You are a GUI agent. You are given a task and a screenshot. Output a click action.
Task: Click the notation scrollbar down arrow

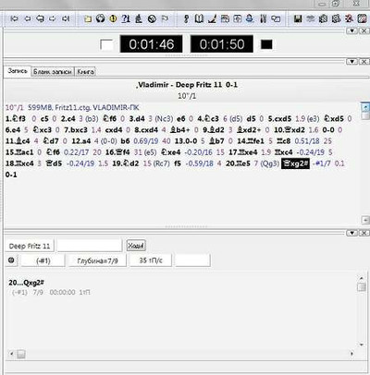(365, 220)
